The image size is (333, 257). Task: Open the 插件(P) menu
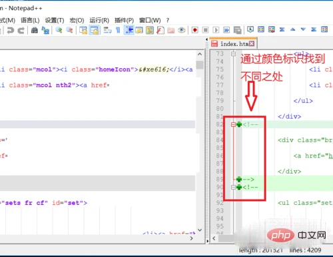click(124, 20)
